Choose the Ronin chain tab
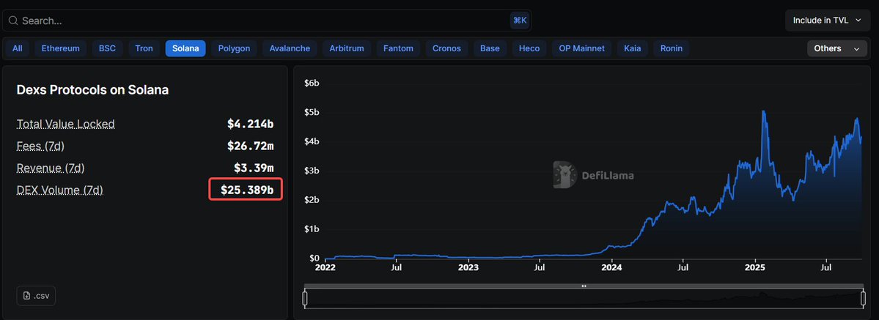The width and height of the screenshot is (879, 320). [x=672, y=48]
